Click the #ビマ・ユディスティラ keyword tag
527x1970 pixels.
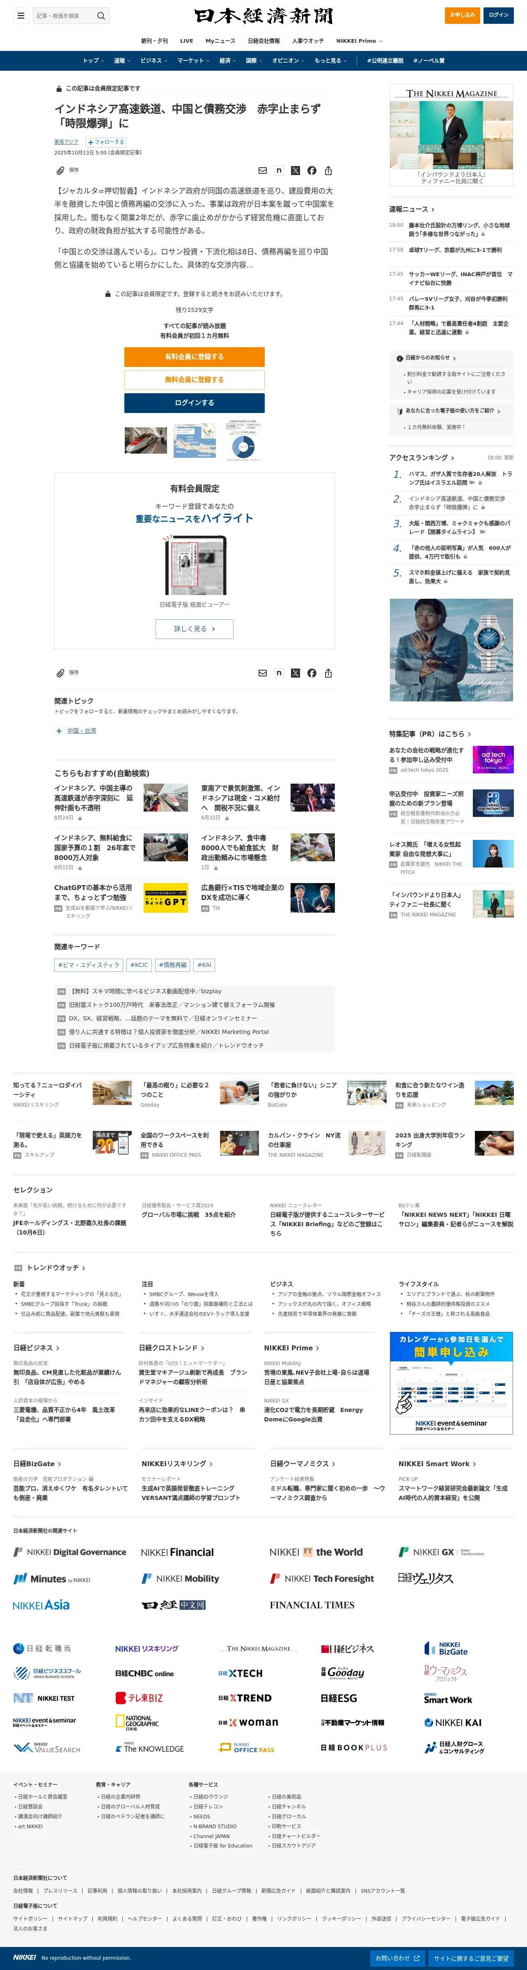pos(89,965)
